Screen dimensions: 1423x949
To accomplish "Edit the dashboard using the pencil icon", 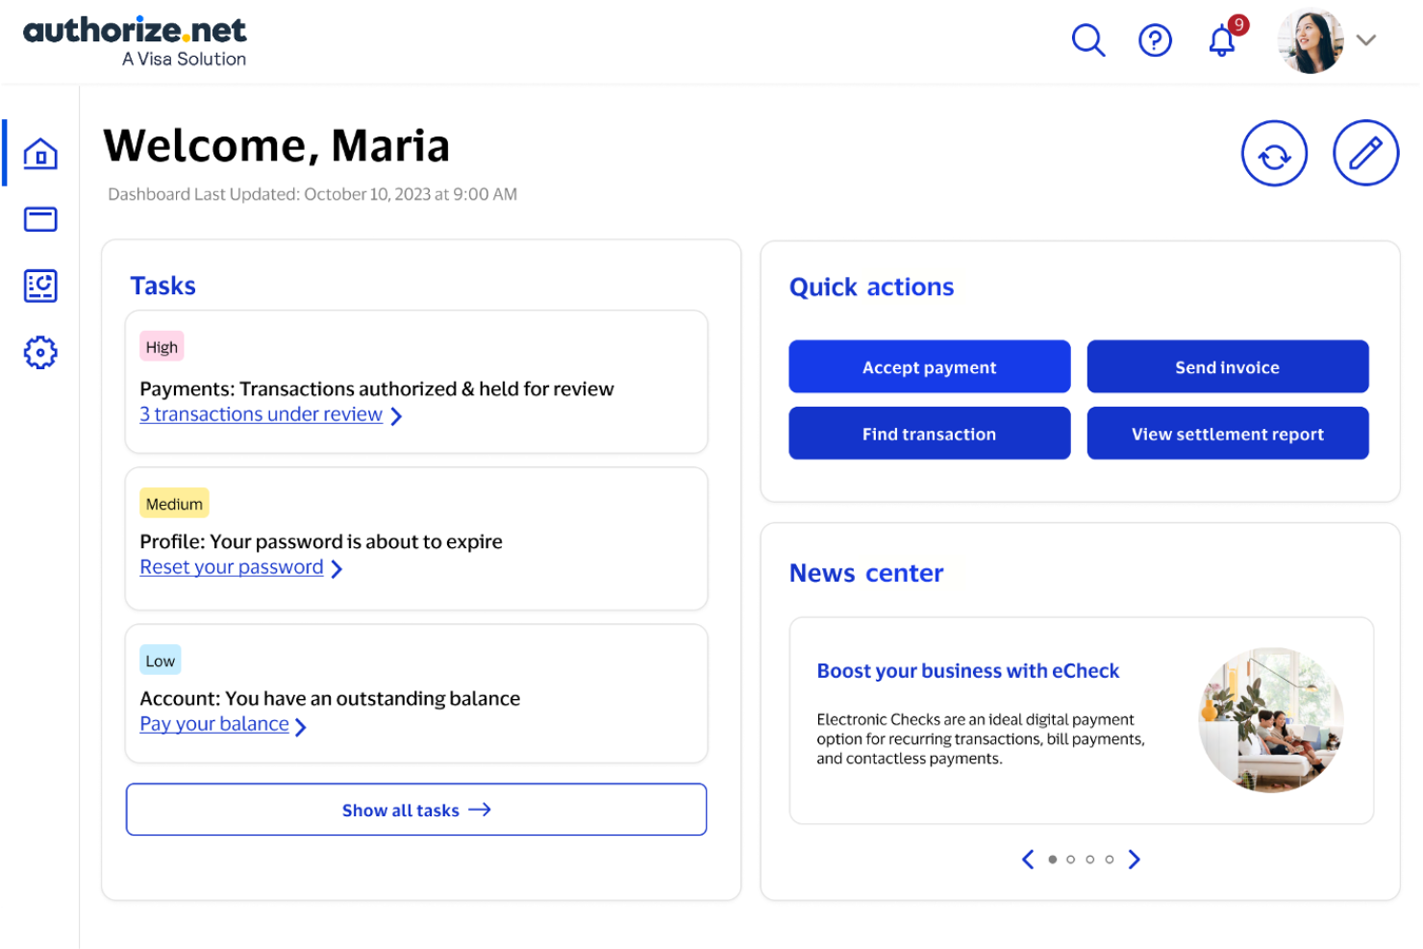I will 1364,152.
